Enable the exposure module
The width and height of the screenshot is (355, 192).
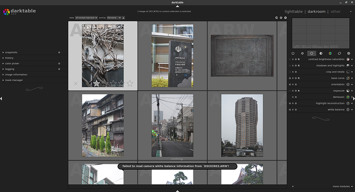coord(290,91)
